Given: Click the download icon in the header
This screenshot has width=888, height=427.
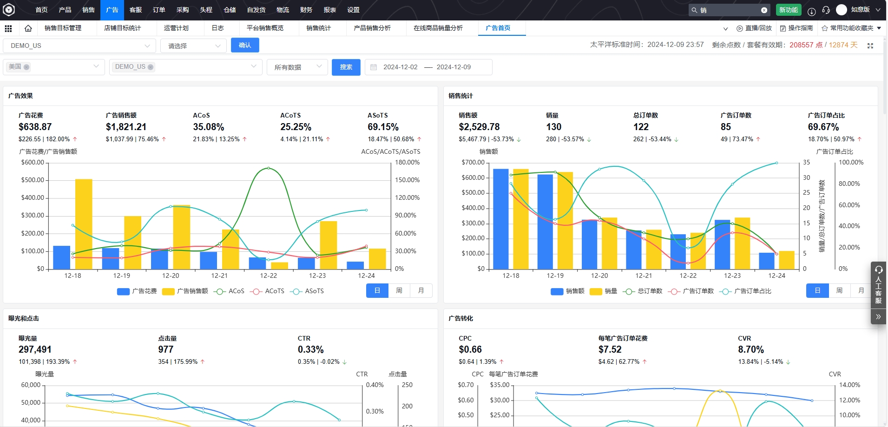Looking at the screenshot, I should point(811,11).
